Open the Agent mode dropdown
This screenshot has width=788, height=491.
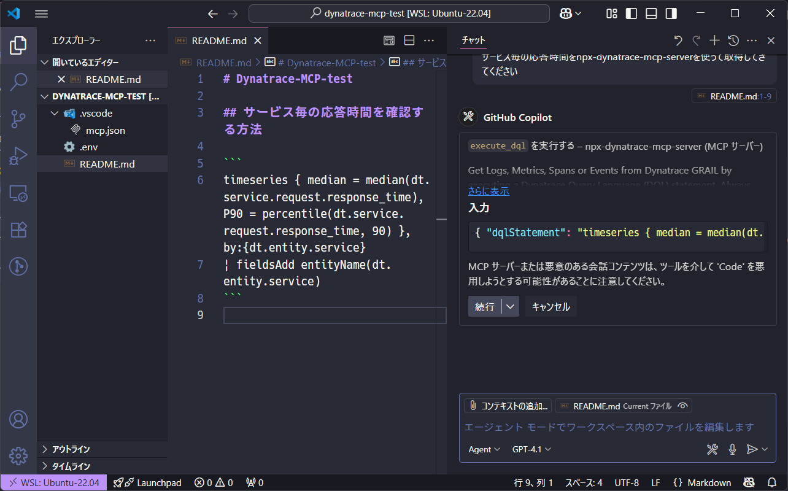484,449
